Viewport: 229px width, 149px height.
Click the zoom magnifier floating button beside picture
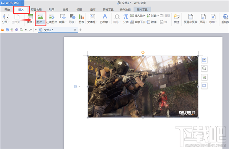click(204, 68)
